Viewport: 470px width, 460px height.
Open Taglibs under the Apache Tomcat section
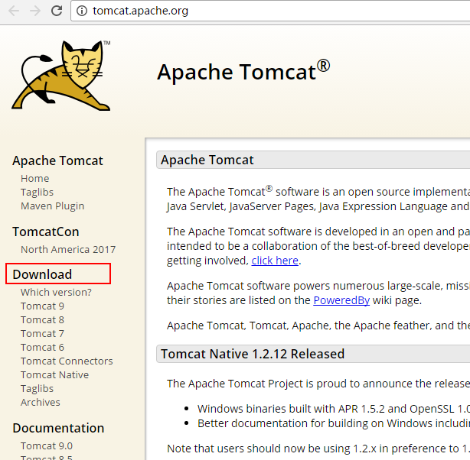point(37,192)
